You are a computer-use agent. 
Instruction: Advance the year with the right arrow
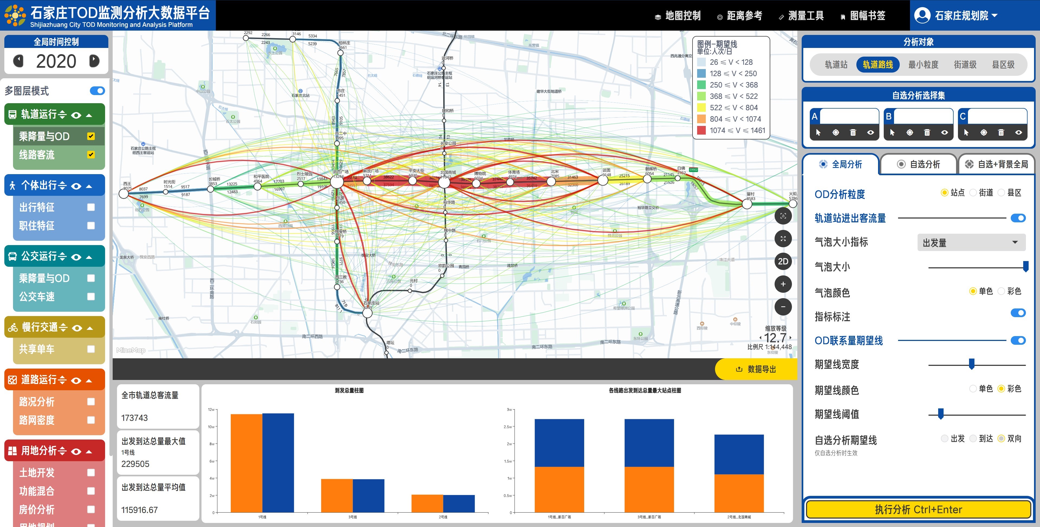click(94, 61)
